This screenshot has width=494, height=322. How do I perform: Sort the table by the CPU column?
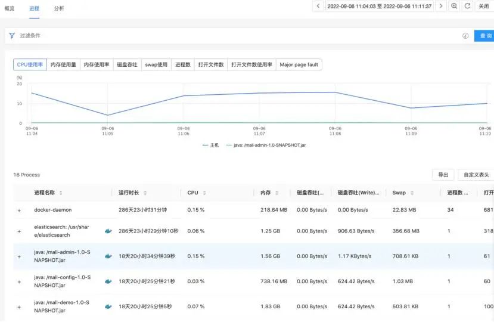[x=205, y=193]
